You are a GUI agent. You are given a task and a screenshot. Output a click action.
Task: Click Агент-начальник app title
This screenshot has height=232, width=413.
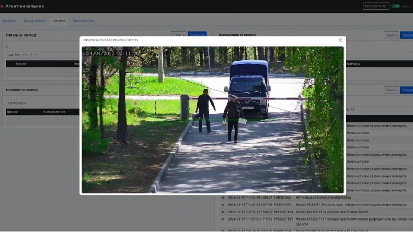25,6
